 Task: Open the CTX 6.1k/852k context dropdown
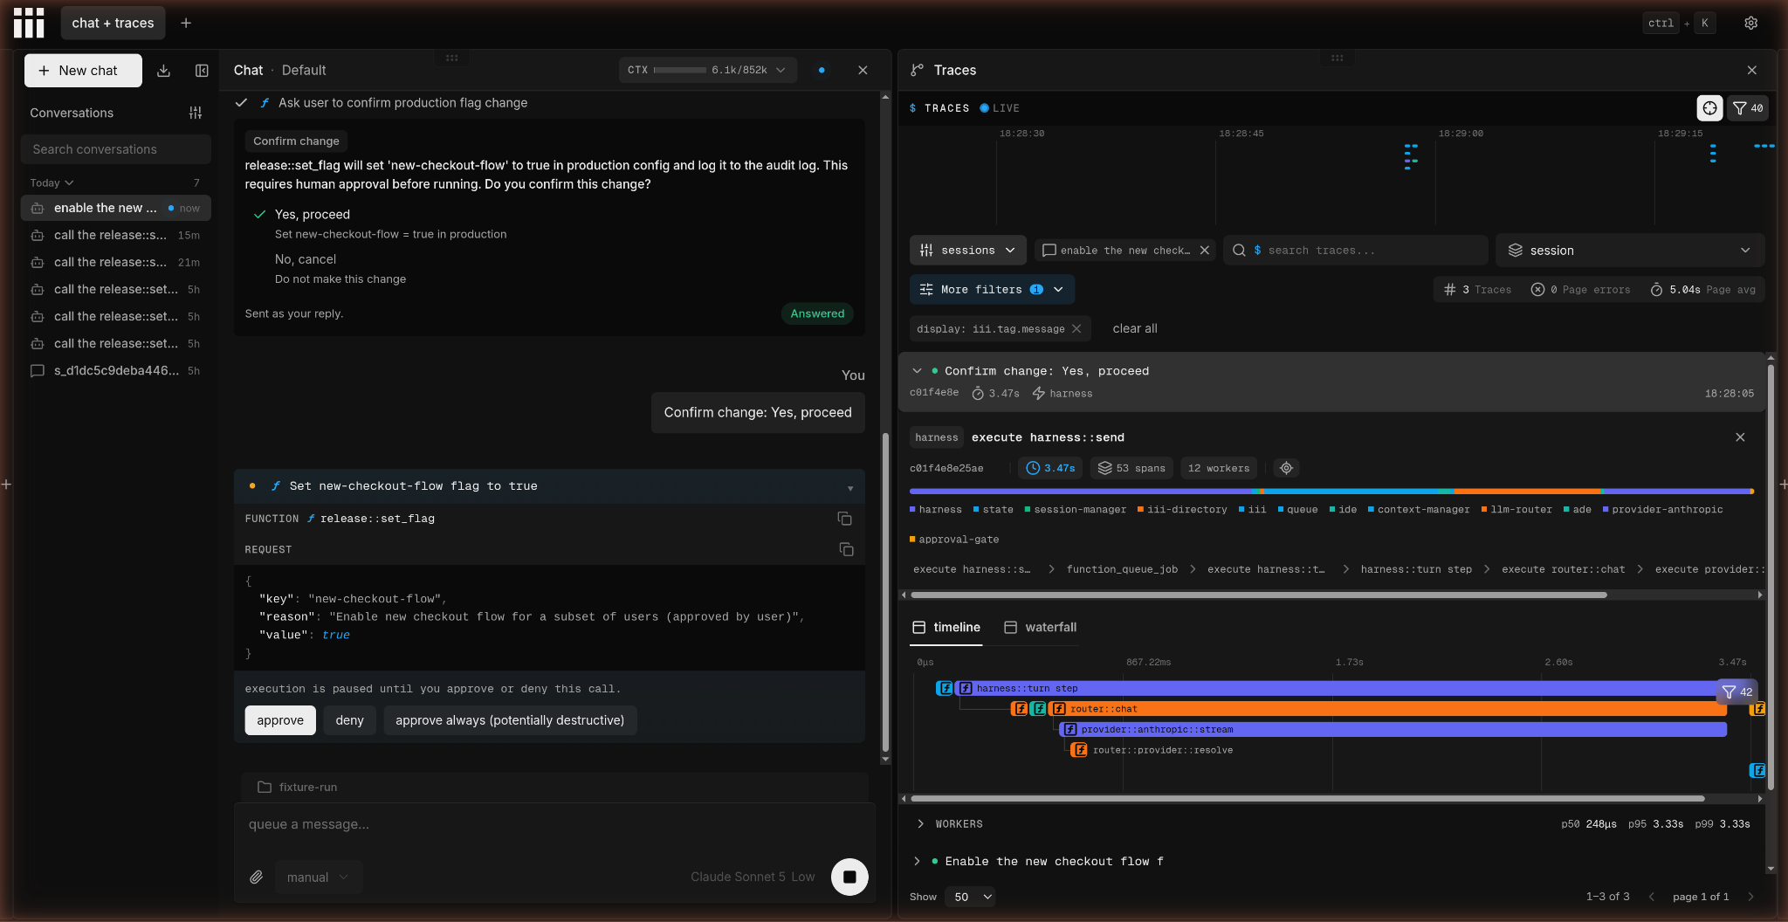[707, 70]
